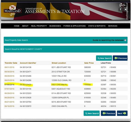Open the STATS & REPORTS menu
This screenshot has width=131, height=122.
97,26
